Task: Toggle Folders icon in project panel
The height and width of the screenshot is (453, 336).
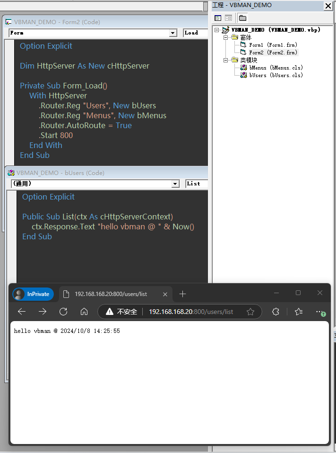Action: click(242, 18)
